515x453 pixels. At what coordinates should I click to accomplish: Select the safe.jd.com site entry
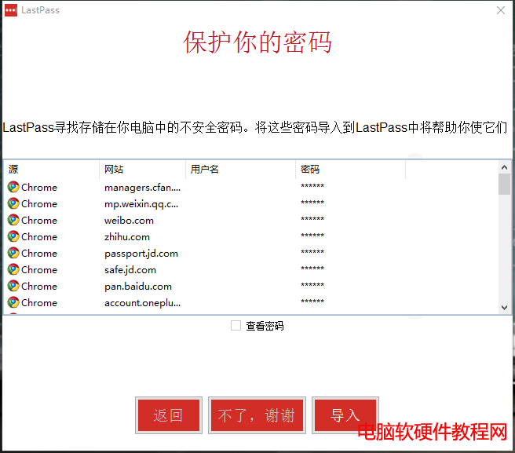[130, 270]
